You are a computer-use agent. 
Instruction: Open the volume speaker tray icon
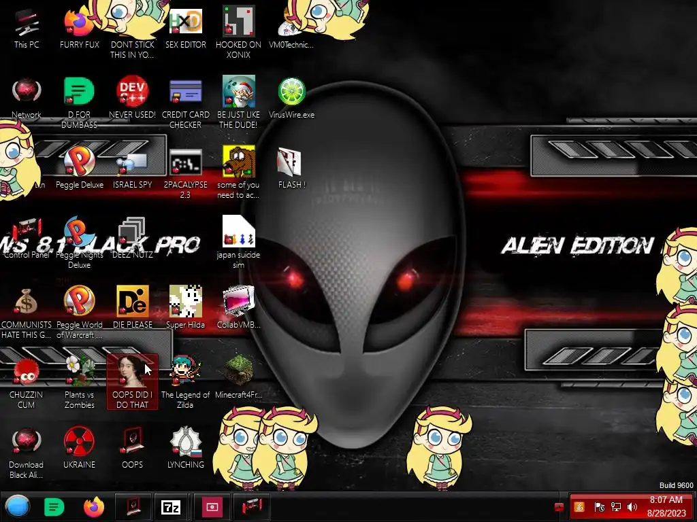pyautogui.click(x=632, y=507)
